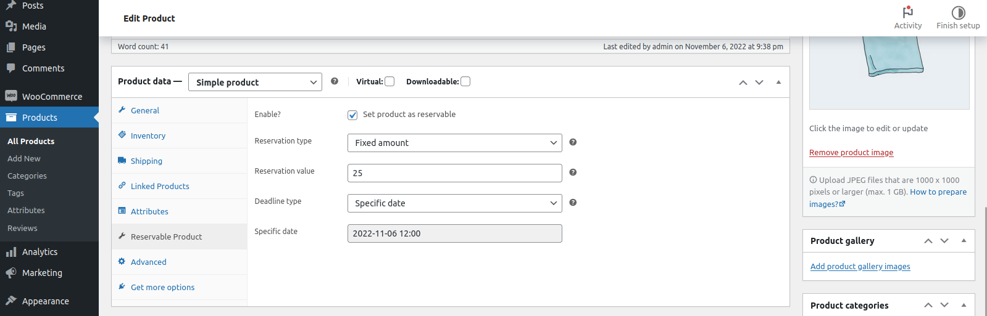
Task: Click the Marketing megaphone icon
Action: coord(11,273)
